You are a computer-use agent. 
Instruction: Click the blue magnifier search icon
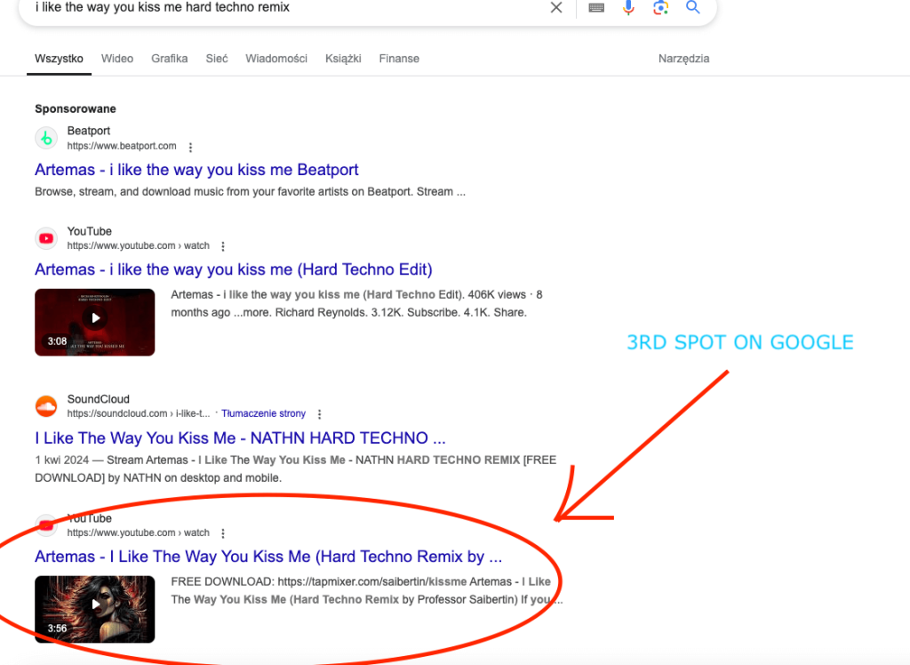(692, 7)
